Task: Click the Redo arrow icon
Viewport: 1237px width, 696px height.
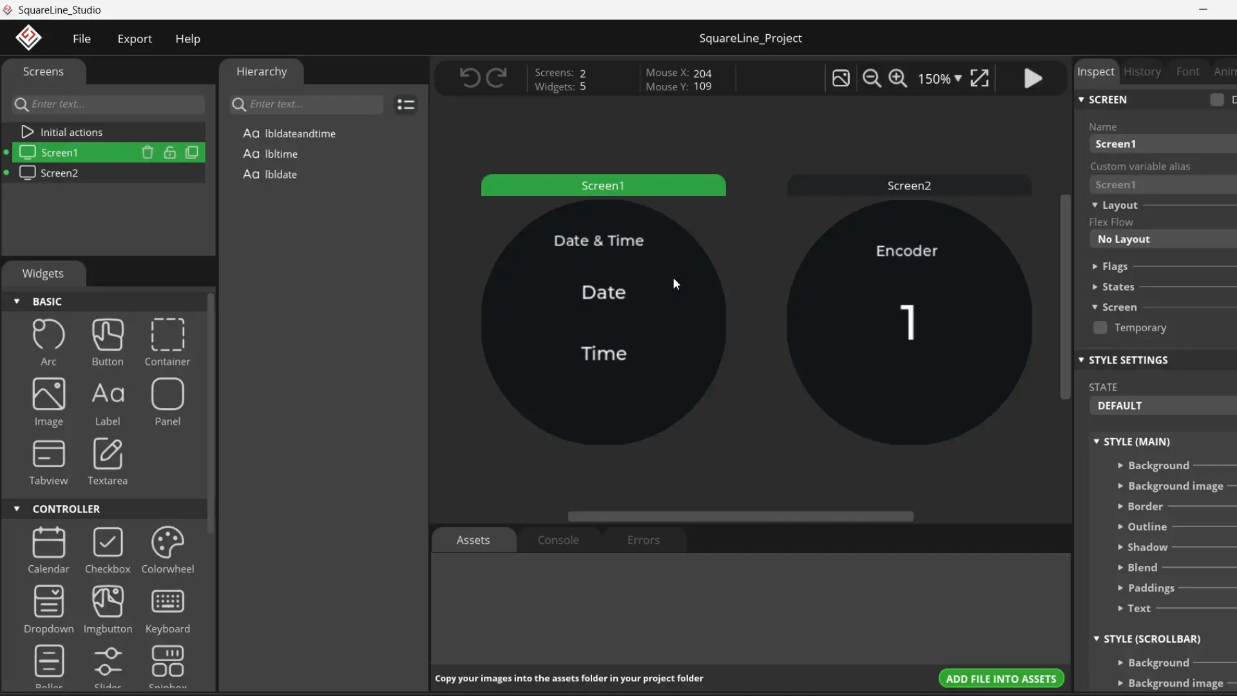Action: [496, 78]
